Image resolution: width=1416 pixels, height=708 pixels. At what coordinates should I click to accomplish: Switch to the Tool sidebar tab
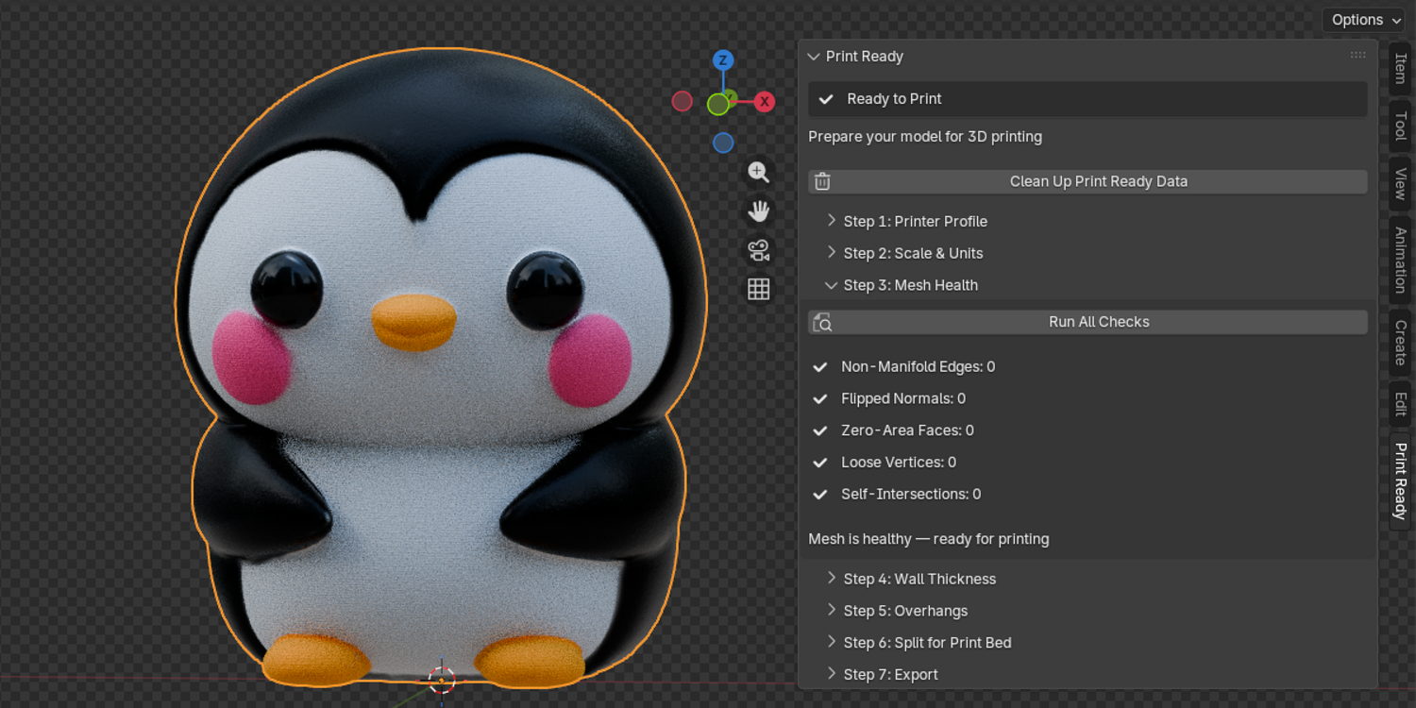1400,126
